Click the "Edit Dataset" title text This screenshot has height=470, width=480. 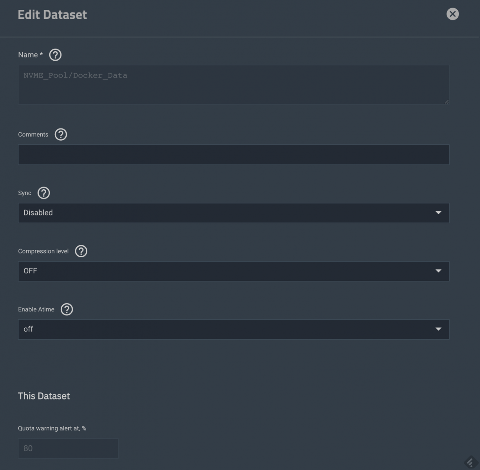52,14
